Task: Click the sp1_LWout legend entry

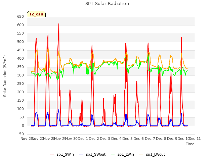Action: click(152, 155)
